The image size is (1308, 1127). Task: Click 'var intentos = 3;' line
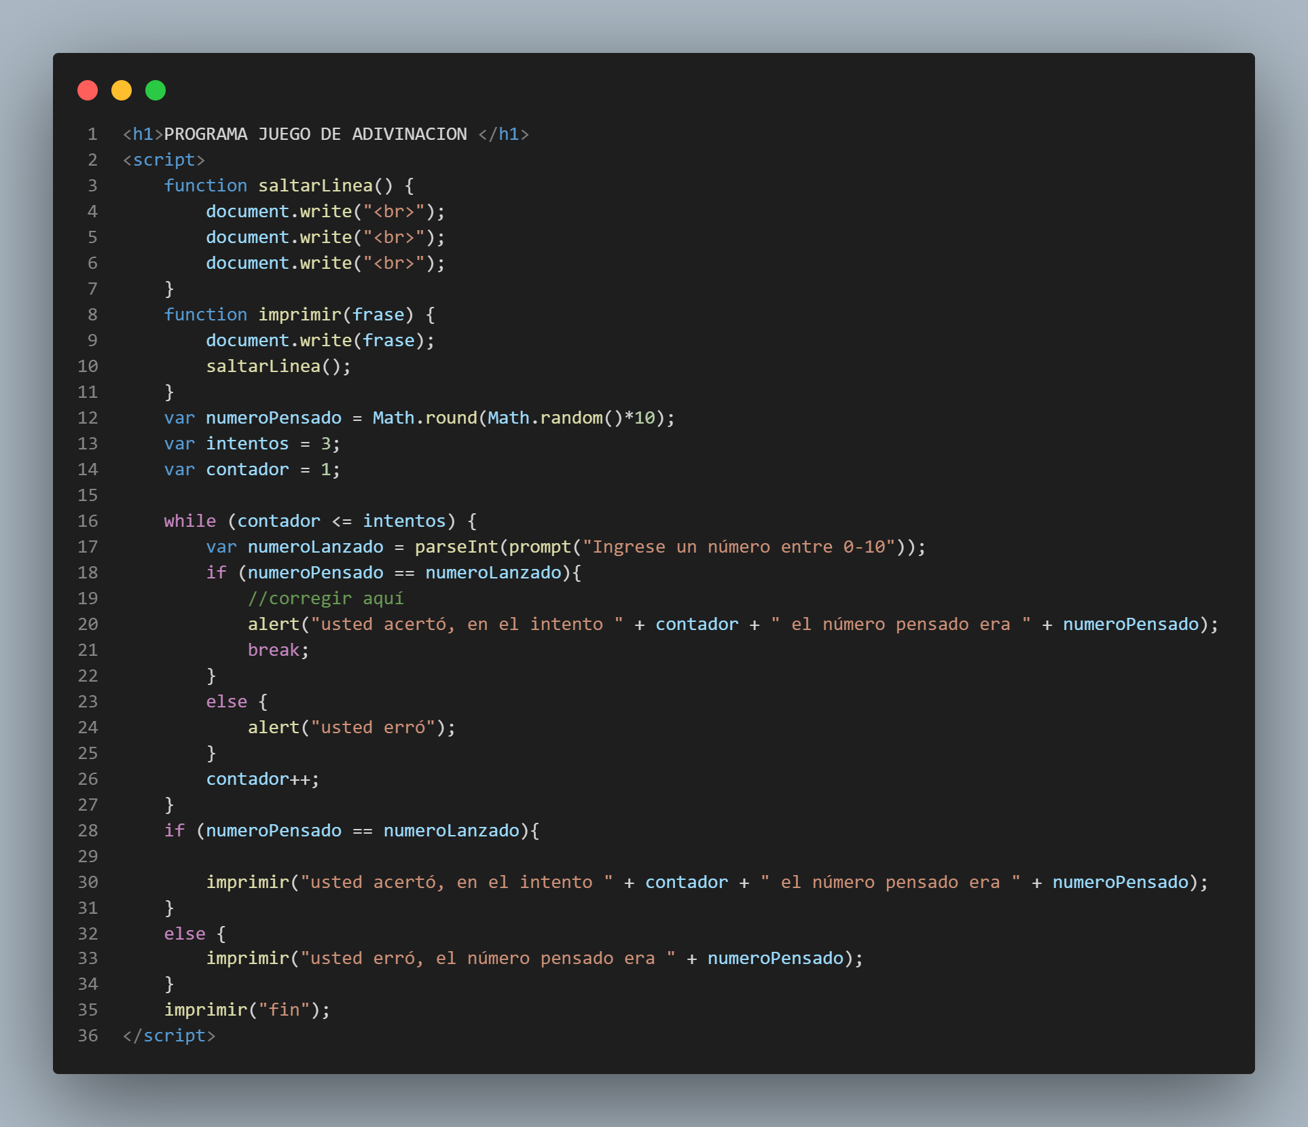coord(252,443)
